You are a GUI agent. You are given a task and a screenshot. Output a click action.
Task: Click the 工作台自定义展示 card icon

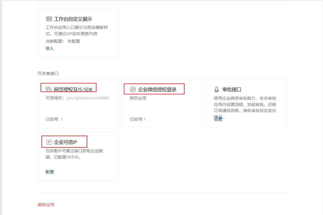(x=49, y=19)
